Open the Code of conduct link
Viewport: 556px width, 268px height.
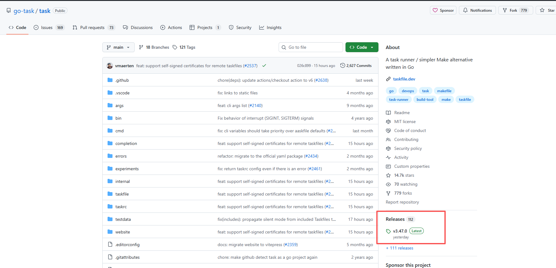(410, 131)
